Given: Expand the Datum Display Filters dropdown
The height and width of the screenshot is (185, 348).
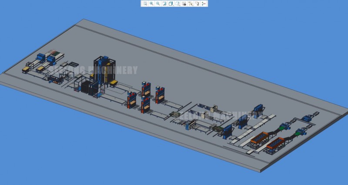Looking at the screenshot, I should tap(191, 3).
